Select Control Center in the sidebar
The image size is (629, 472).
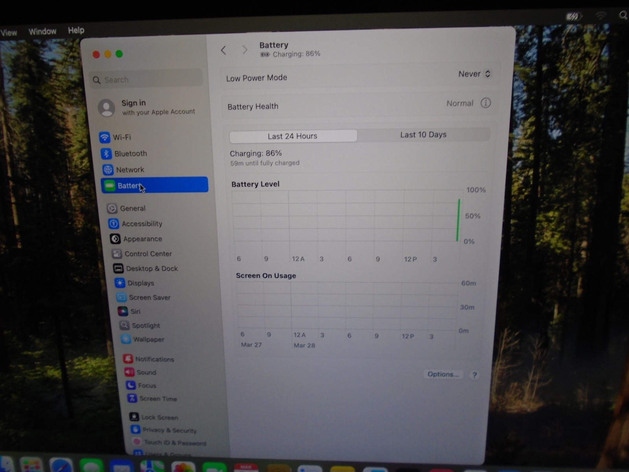(142, 254)
